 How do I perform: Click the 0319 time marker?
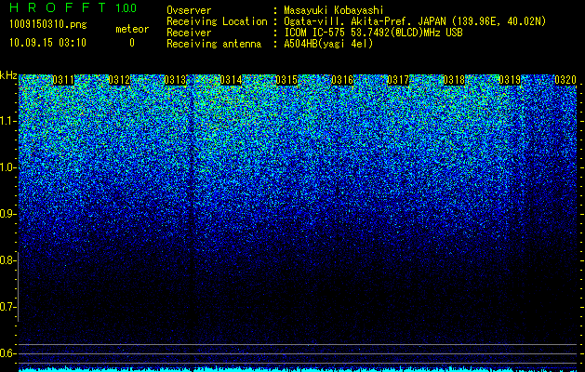point(510,80)
